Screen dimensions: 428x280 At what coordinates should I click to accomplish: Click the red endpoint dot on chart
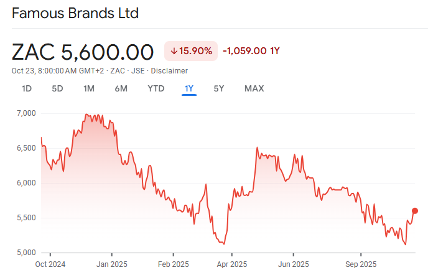click(415, 211)
